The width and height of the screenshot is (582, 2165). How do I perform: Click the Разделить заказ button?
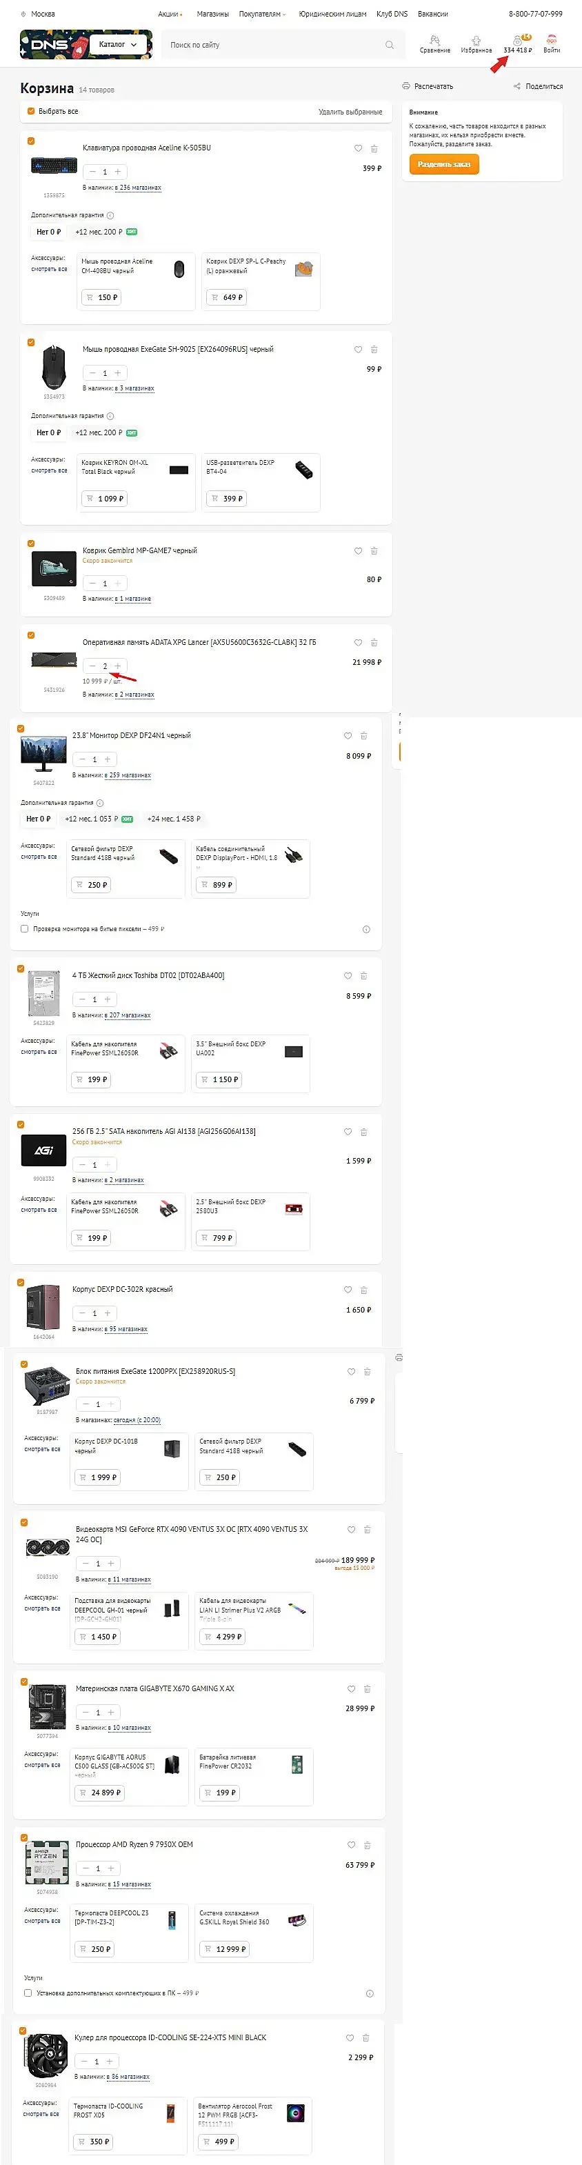[x=444, y=165]
